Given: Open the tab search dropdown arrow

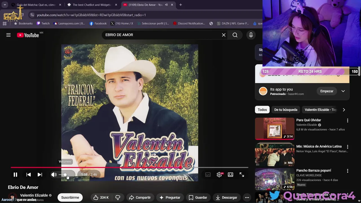Looking at the screenshot, I should click(5, 5).
